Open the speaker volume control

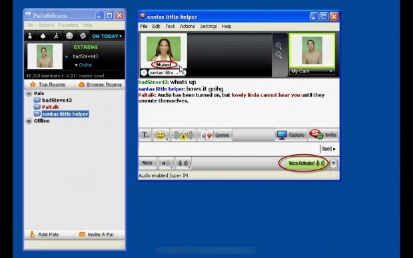click(166, 164)
